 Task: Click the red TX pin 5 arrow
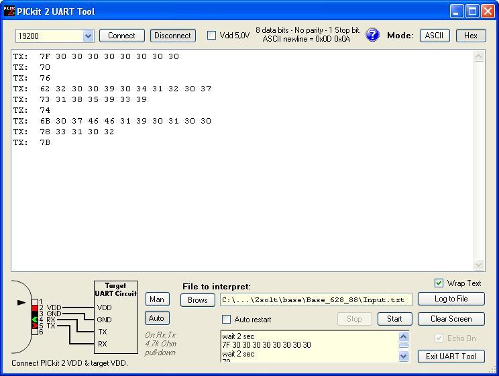pyautogui.click(x=35, y=326)
